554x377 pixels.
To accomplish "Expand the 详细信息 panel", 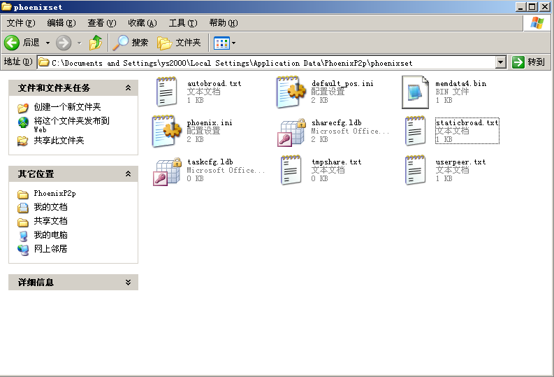I will [129, 282].
